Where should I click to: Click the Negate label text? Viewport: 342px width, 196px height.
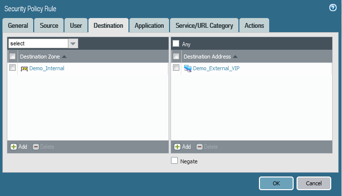189,161
